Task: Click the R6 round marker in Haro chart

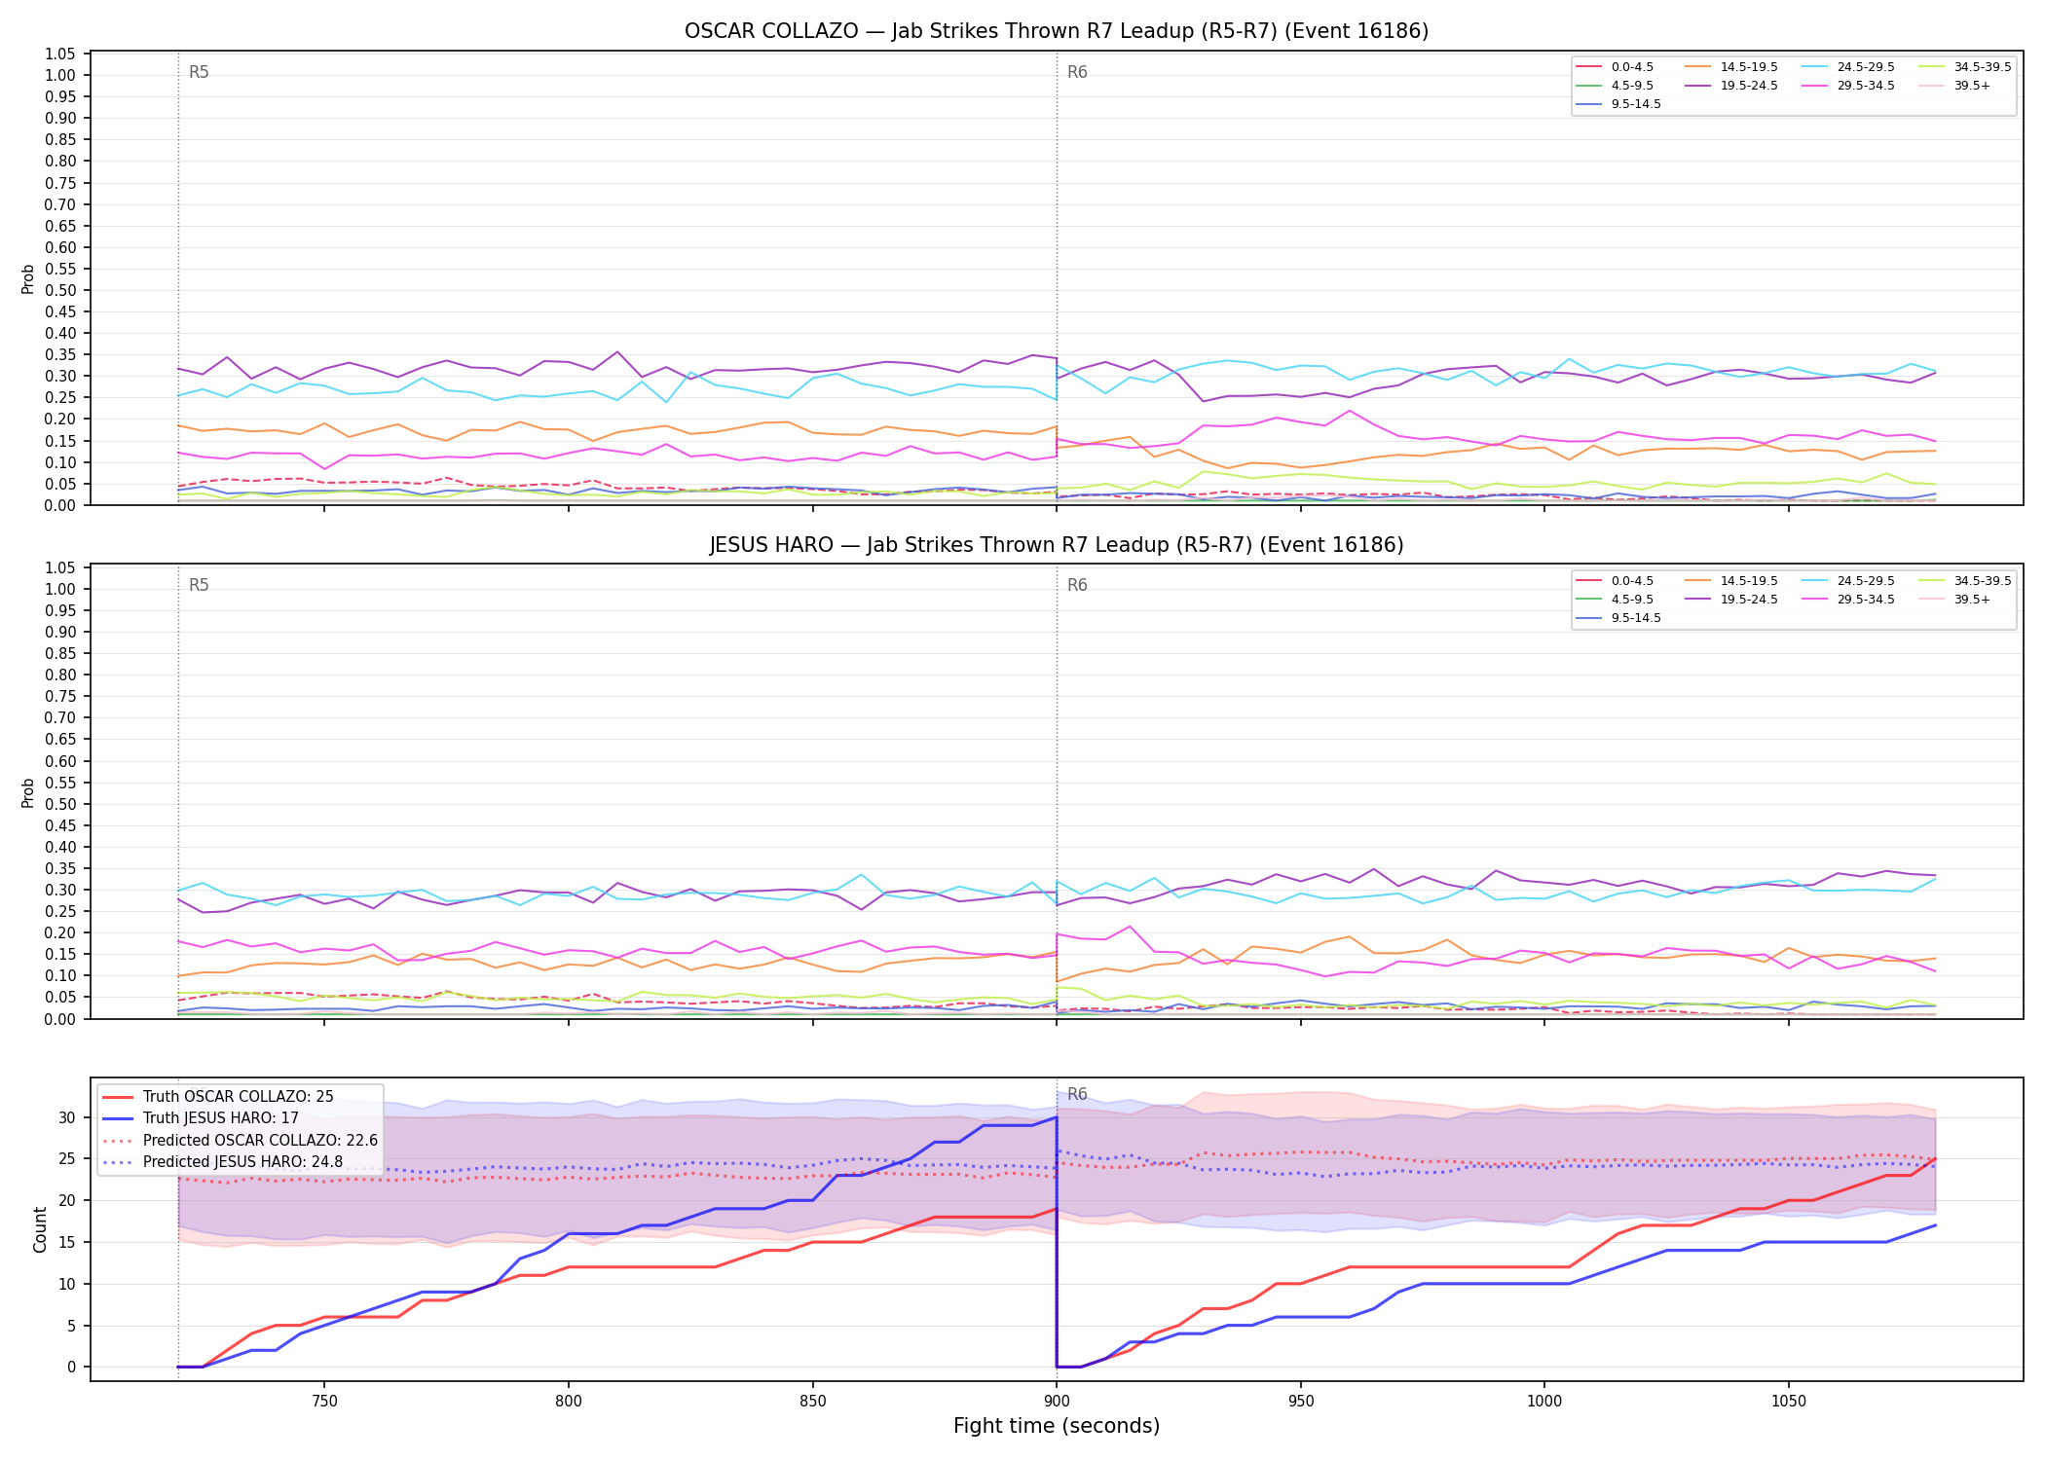Action: 1077,585
